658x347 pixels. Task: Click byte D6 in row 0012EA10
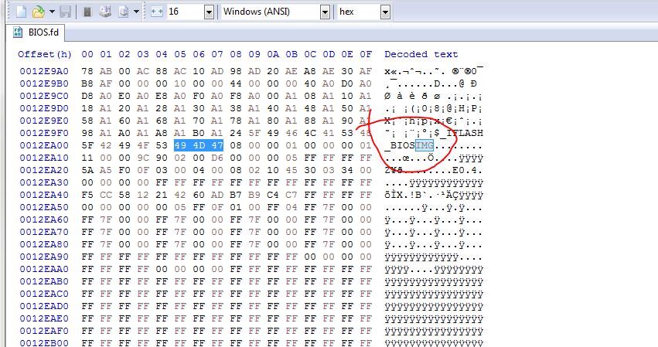tap(217, 158)
